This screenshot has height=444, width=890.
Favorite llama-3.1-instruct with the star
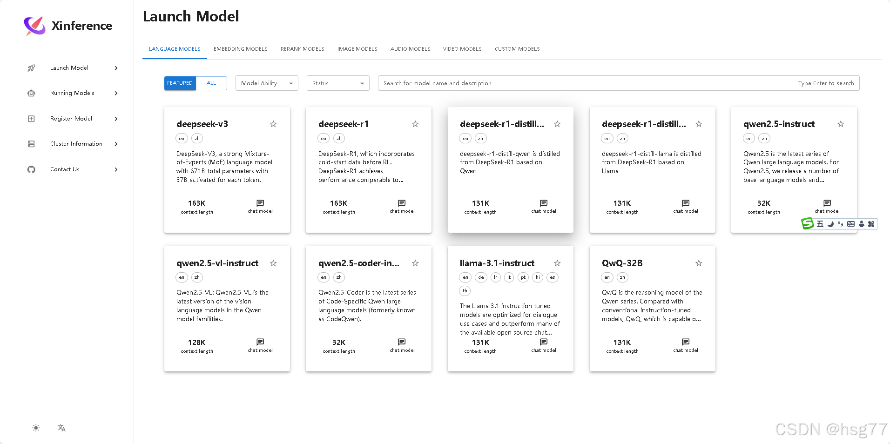(557, 263)
